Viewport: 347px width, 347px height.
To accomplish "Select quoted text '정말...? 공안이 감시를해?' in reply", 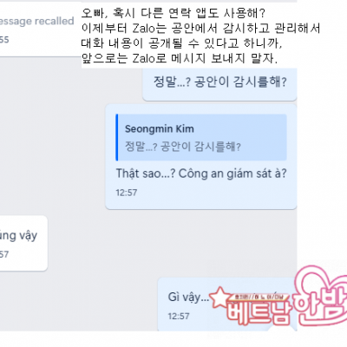I will [183, 147].
